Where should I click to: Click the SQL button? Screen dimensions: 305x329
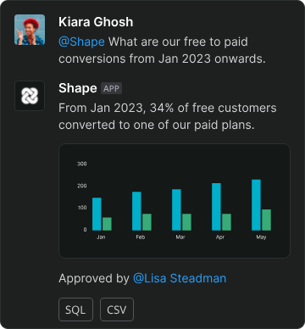point(75,309)
